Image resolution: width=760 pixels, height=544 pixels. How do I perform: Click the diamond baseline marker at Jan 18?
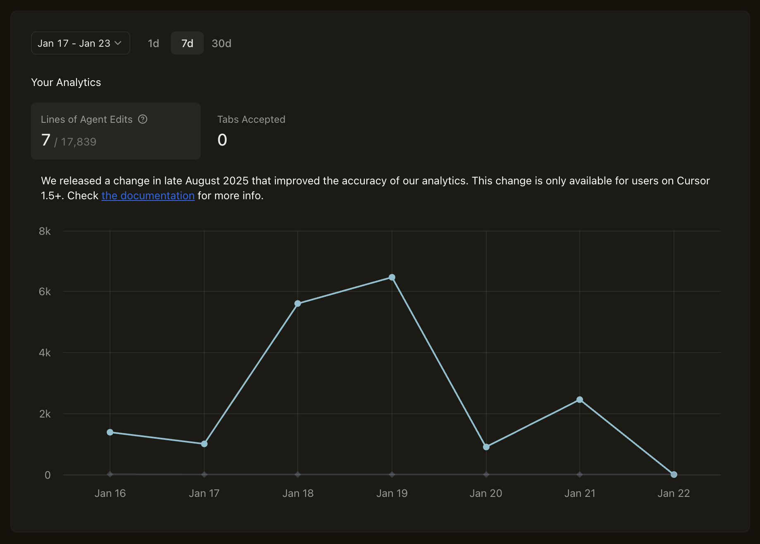[298, 475]
